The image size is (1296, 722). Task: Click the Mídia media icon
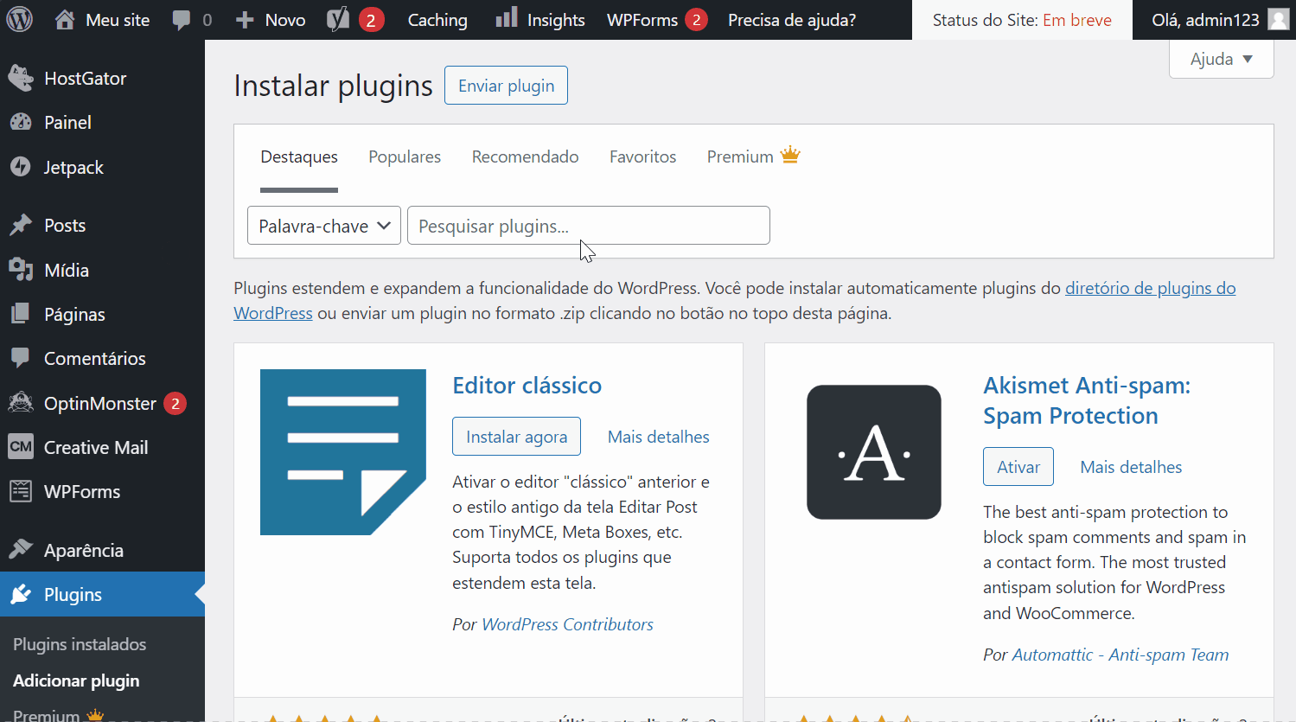[x=21, y=270]
